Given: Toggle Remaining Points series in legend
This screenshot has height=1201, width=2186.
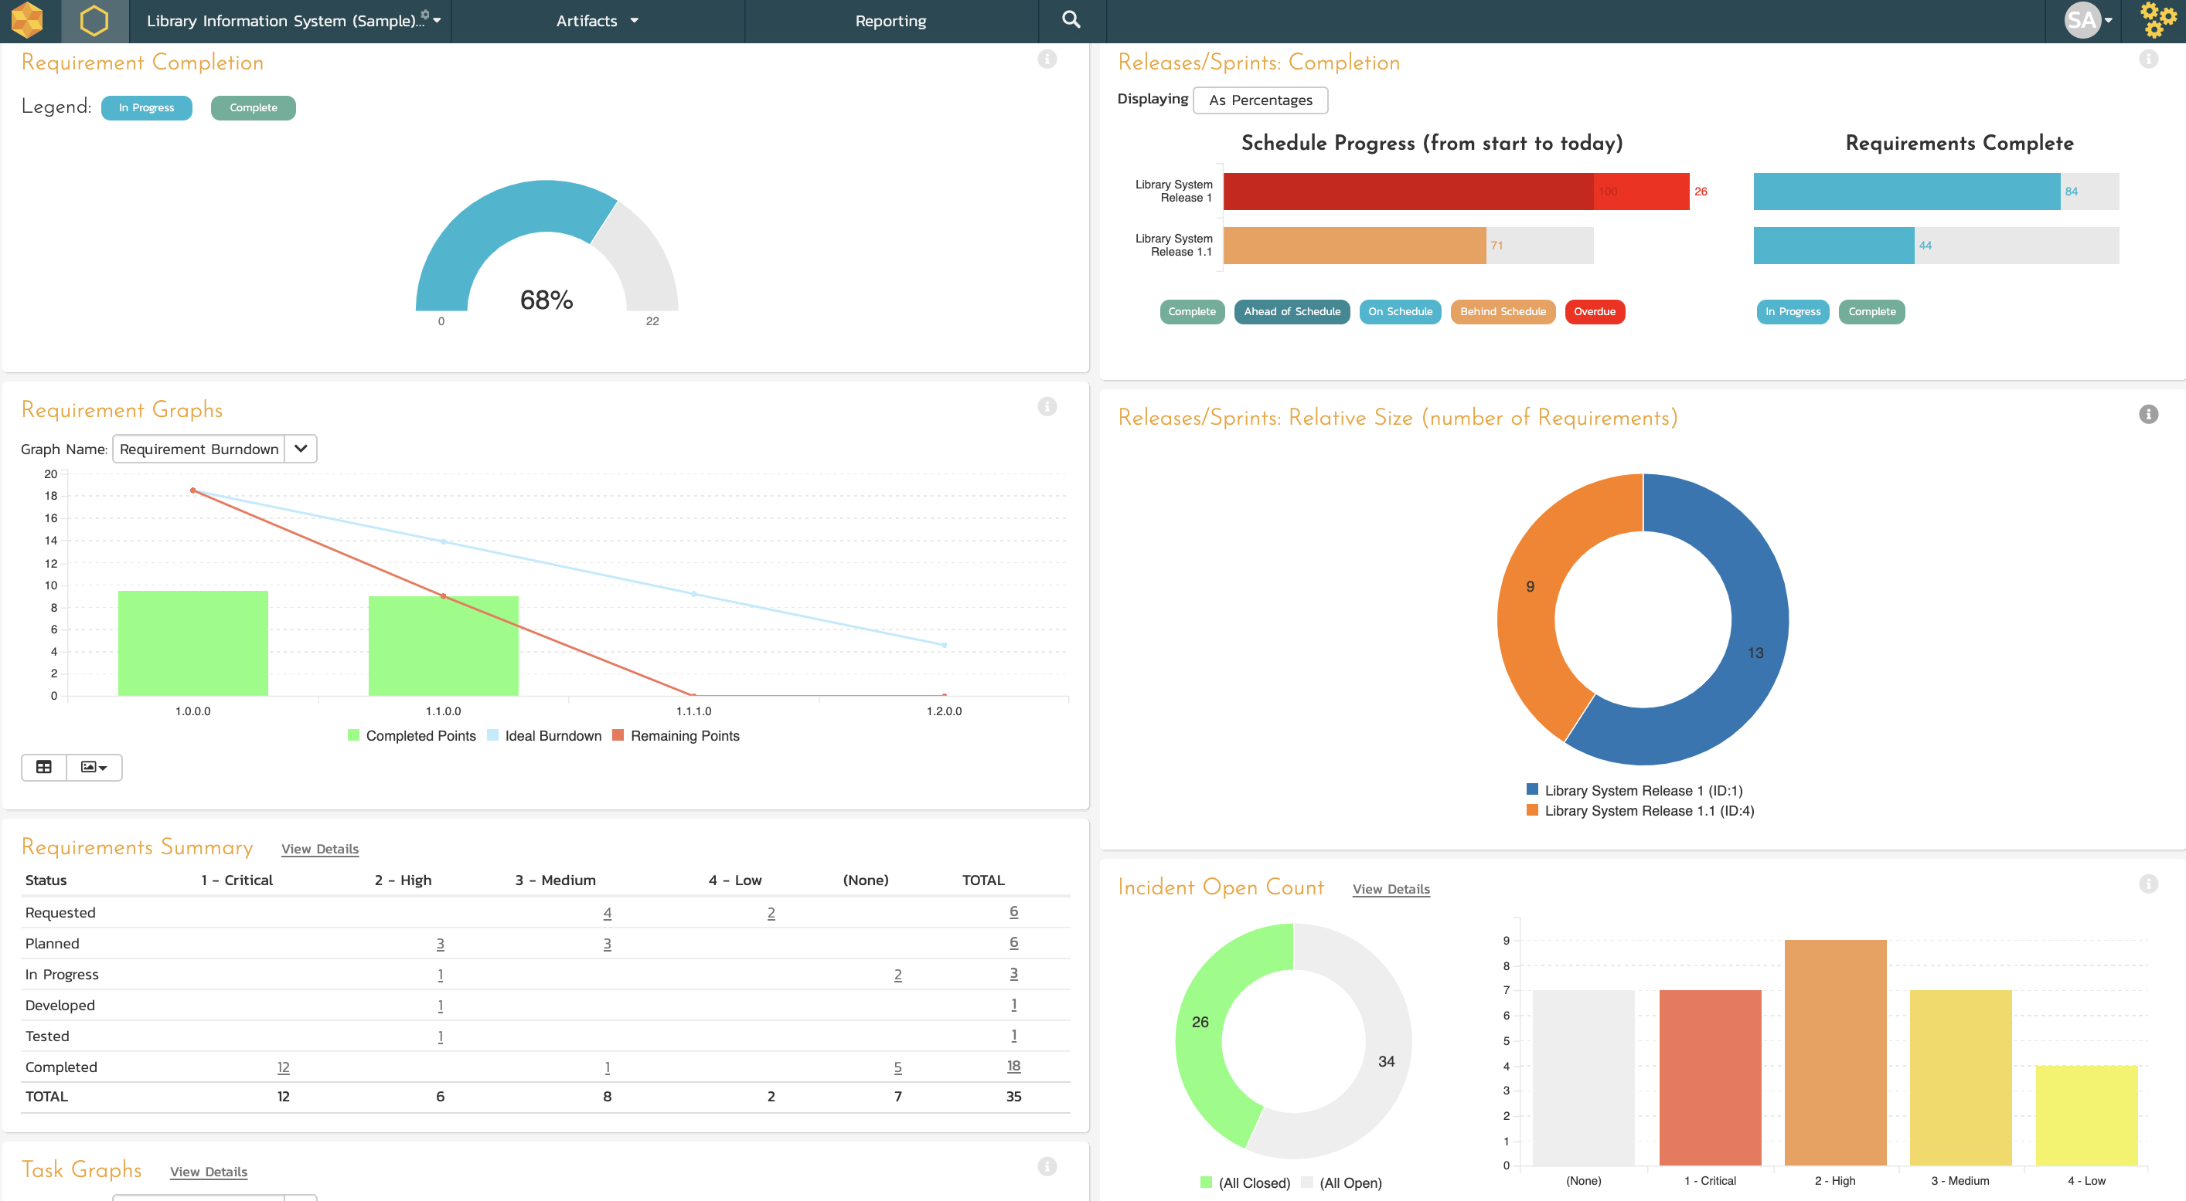Looking at the screenshot, I should 676,735.
